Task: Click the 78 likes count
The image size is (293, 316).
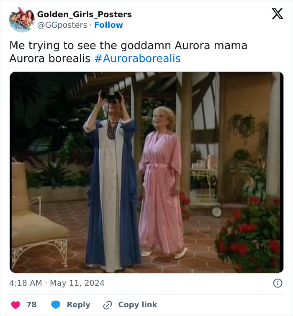Action: (31, 305)
